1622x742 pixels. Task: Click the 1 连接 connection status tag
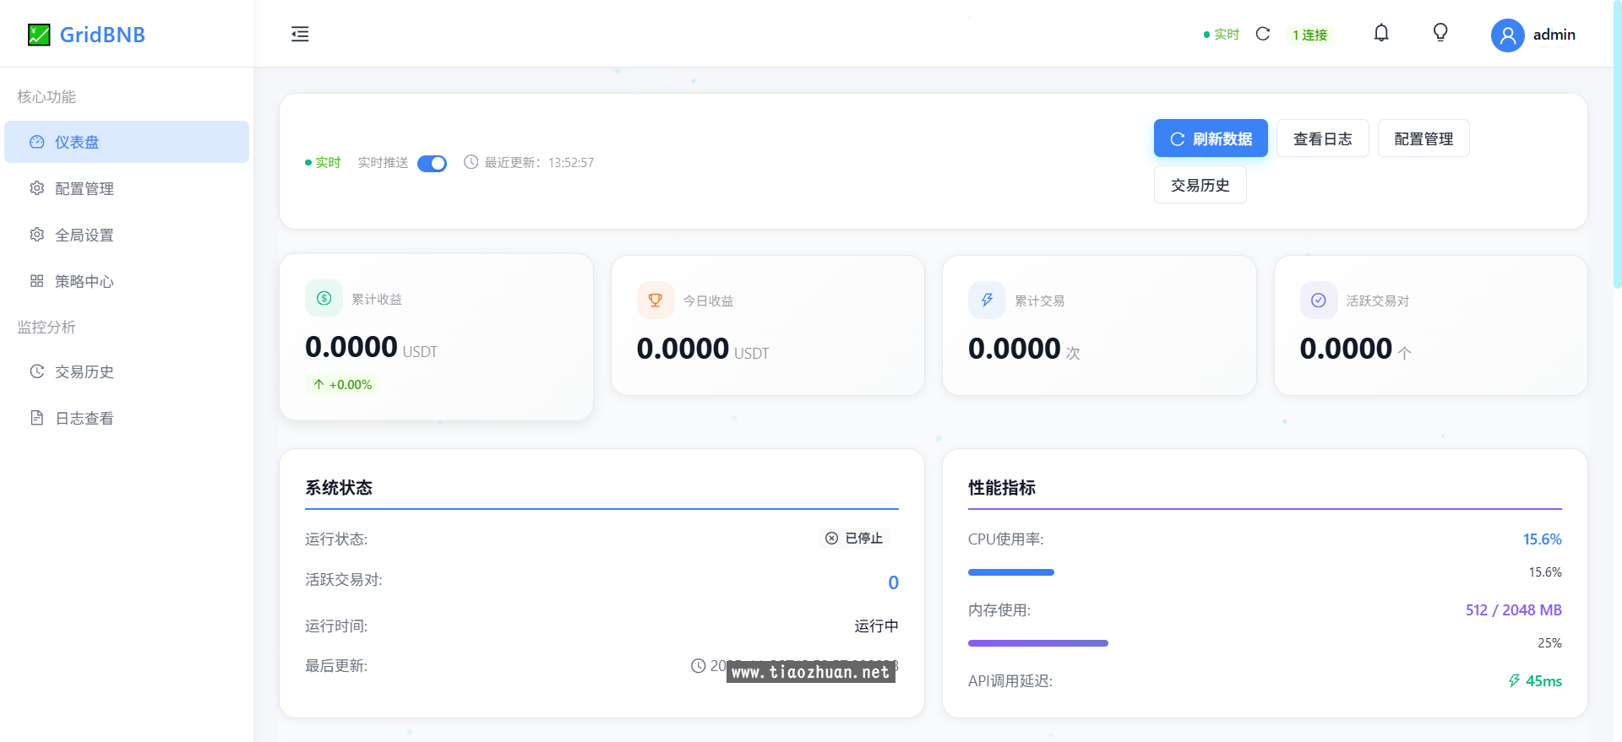(x=1309, y=35)
